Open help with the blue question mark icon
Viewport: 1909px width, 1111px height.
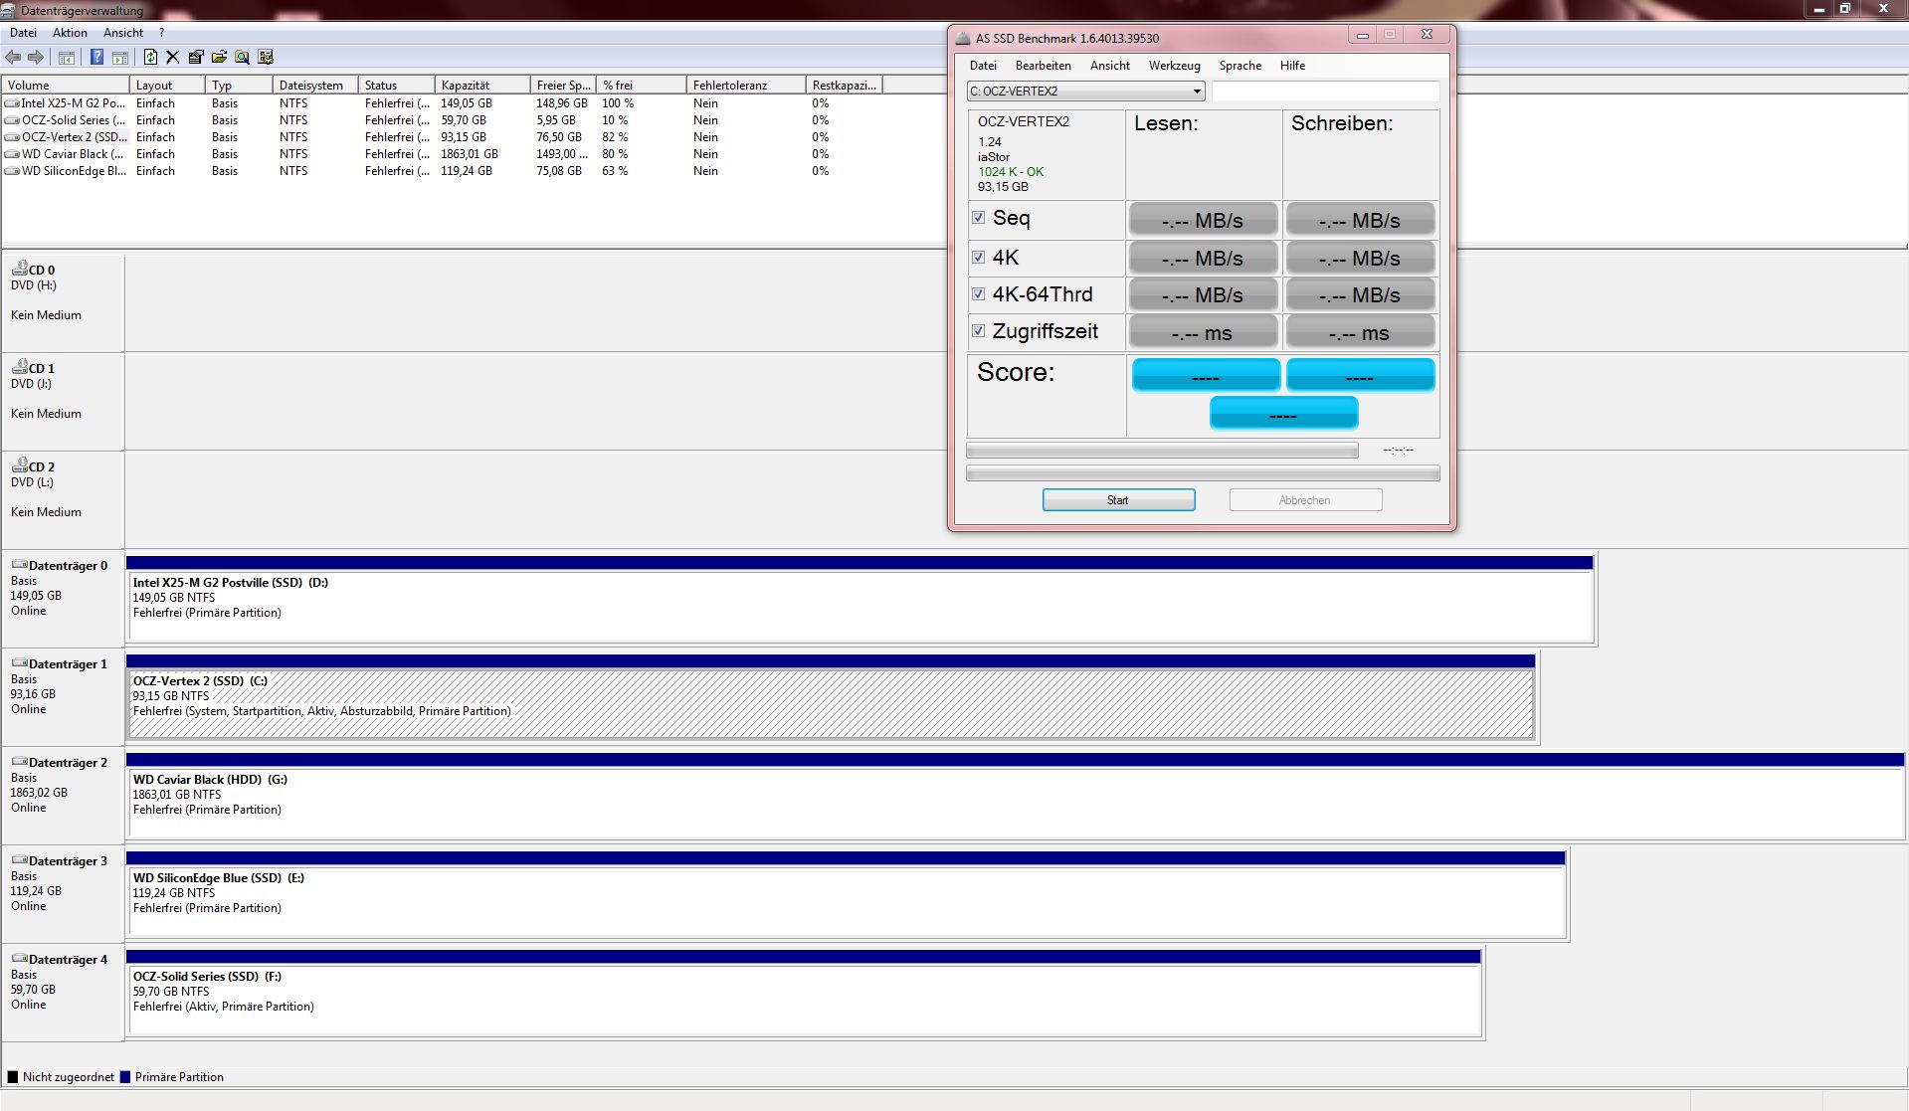tap(96, 57)
